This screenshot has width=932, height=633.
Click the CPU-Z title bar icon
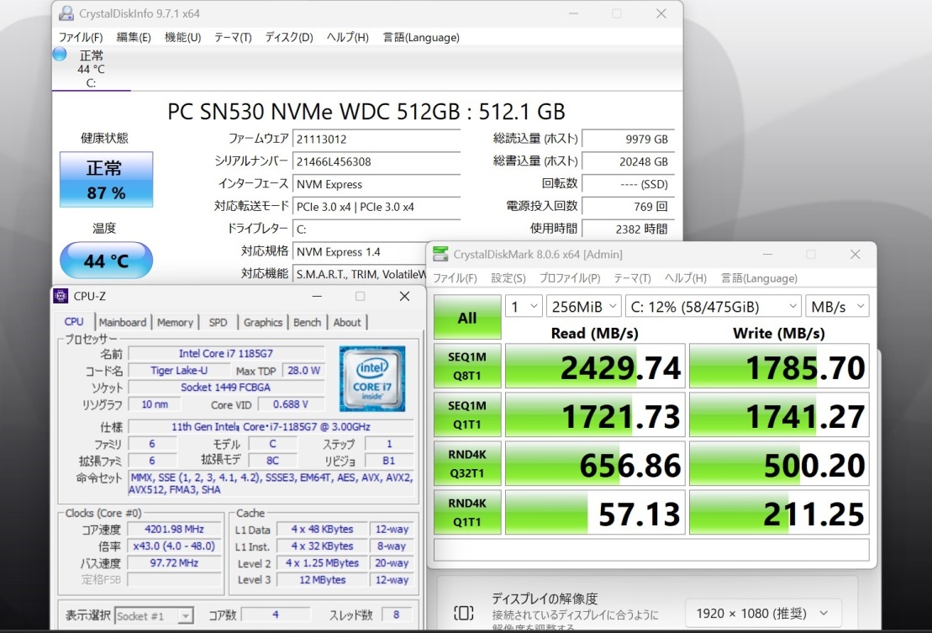point(61,295)
